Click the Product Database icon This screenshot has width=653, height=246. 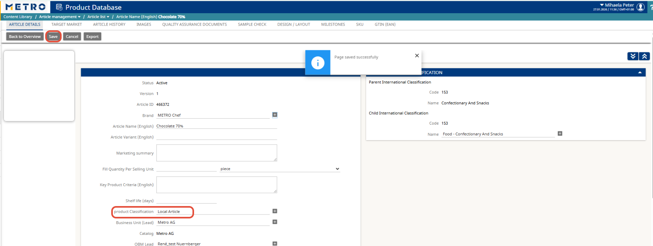coord(59,7)
